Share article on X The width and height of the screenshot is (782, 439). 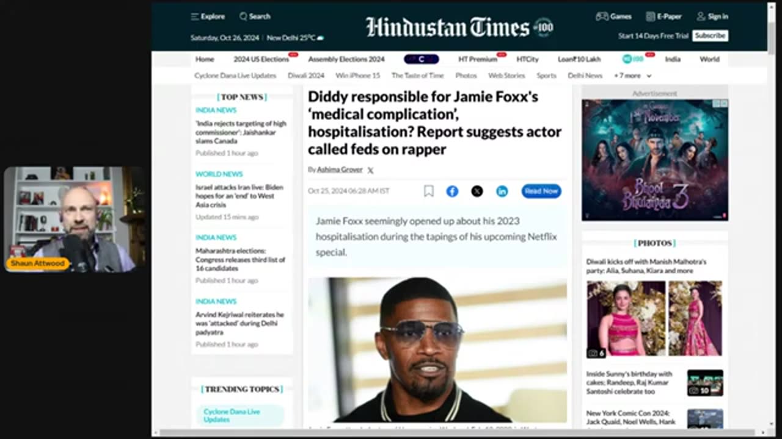point(477,191)
